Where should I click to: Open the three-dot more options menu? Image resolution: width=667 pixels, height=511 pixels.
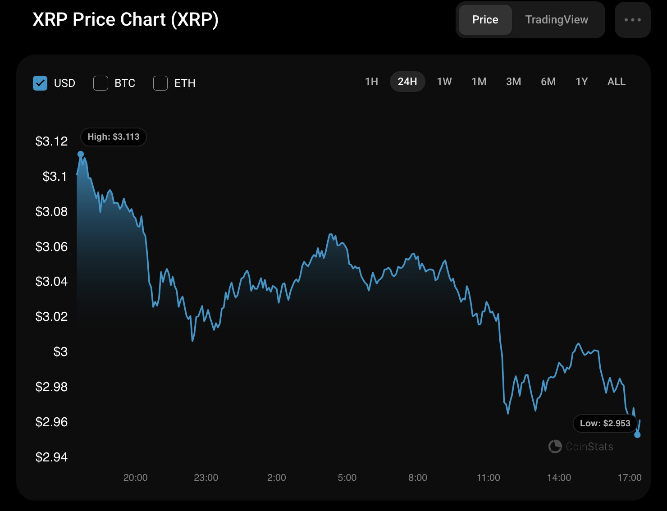(632, 20)
